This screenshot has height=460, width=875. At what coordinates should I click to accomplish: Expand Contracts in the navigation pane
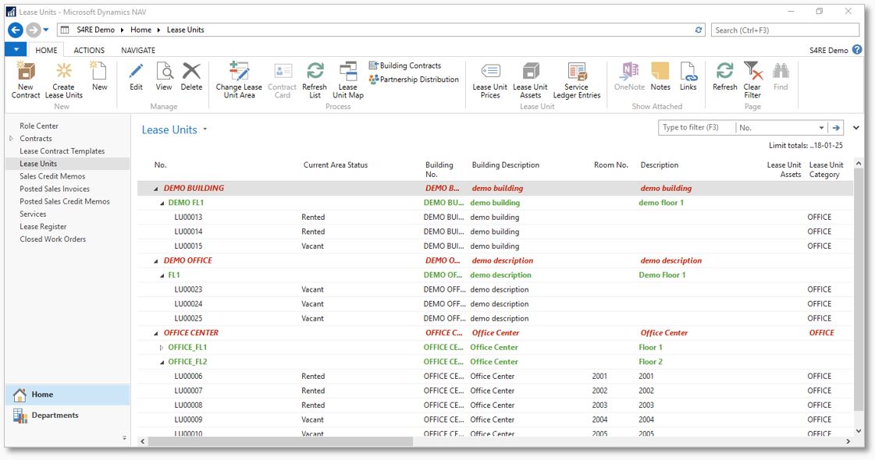click(11, 138)
